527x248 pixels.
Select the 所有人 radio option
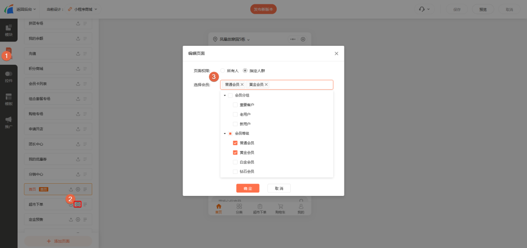pyautogui.click(x=223, y=71)
